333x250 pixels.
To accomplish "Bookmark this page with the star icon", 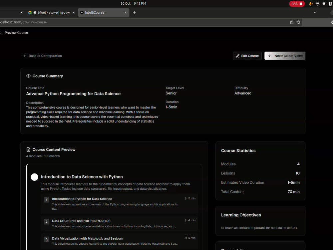I will coord(298,22).
